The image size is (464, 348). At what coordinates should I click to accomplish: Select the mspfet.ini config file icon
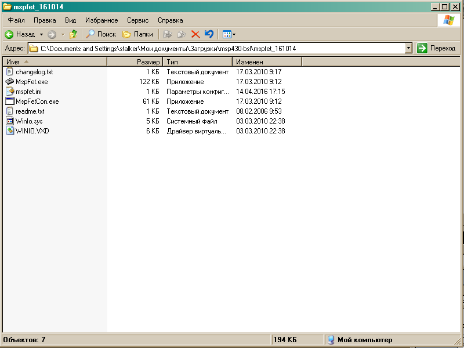pyautogui.click(x=10, y=91)
